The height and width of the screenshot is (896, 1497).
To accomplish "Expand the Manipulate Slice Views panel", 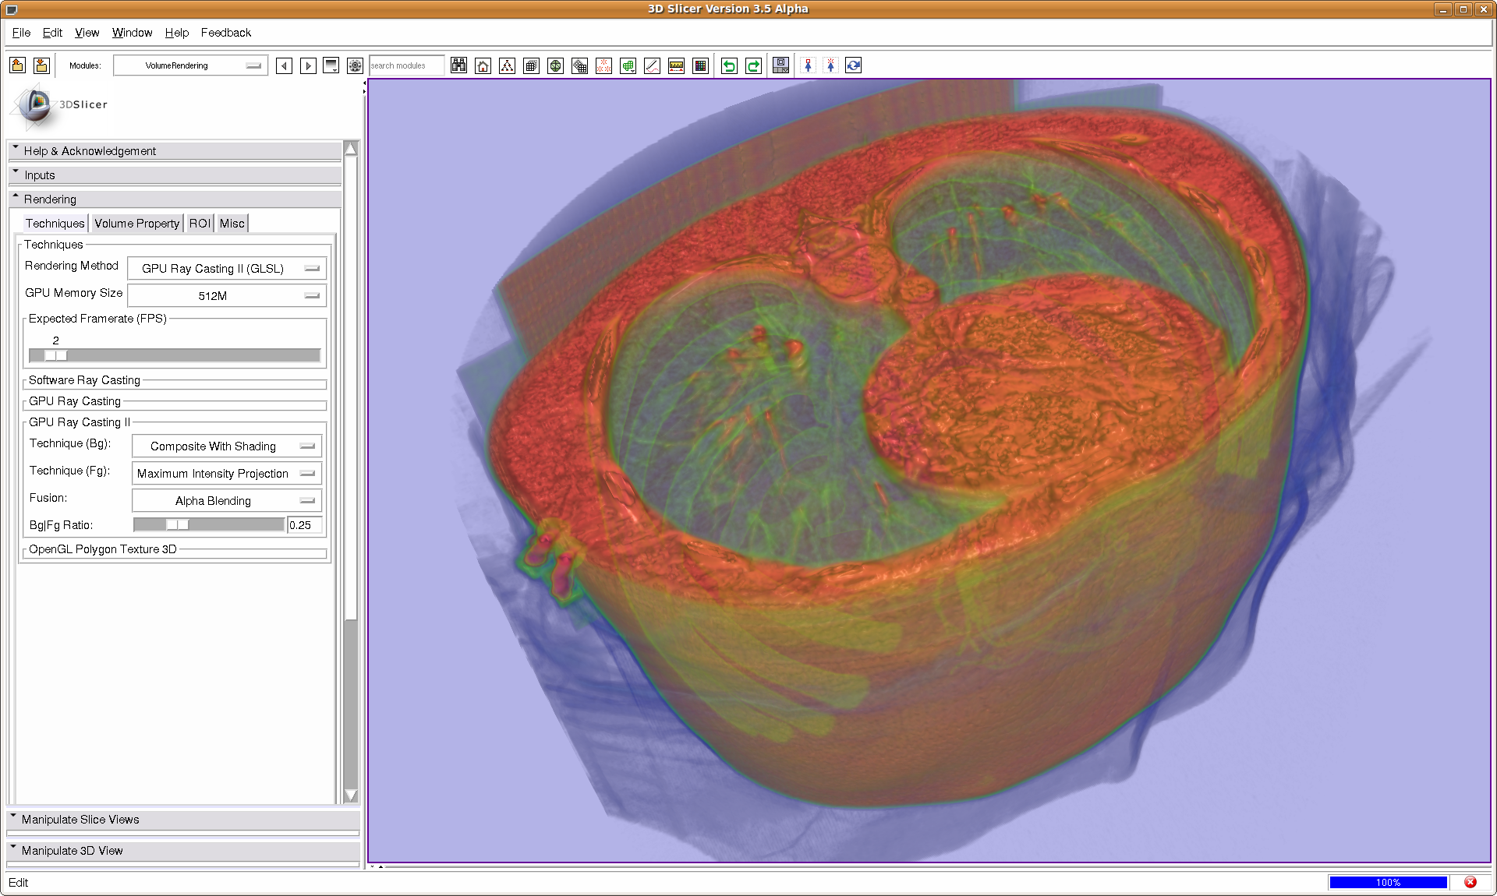I will click(x=80, y=820).
